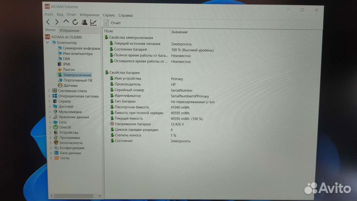Click the Конфигурация icon in tree
357x201 pixels.
tap(56, 148)
